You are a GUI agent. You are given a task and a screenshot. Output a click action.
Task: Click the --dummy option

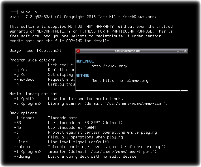tap(22, 157)
